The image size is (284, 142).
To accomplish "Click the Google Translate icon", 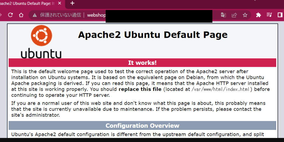I will 223,15.
